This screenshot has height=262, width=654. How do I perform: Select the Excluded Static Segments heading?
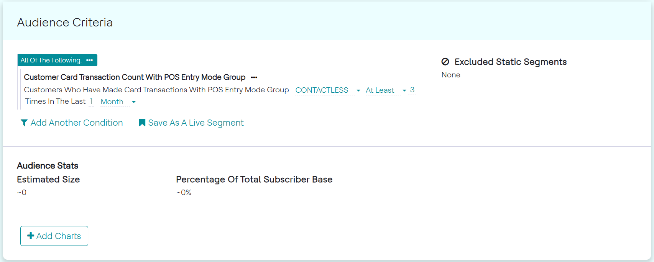pos(510,62)
